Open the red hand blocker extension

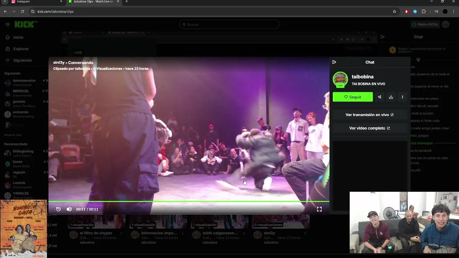click(x=406, y=11)
